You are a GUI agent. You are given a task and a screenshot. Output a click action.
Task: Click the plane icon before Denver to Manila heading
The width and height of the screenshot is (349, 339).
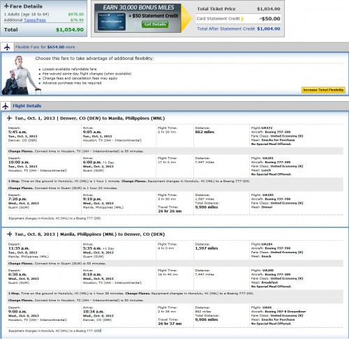10,118
